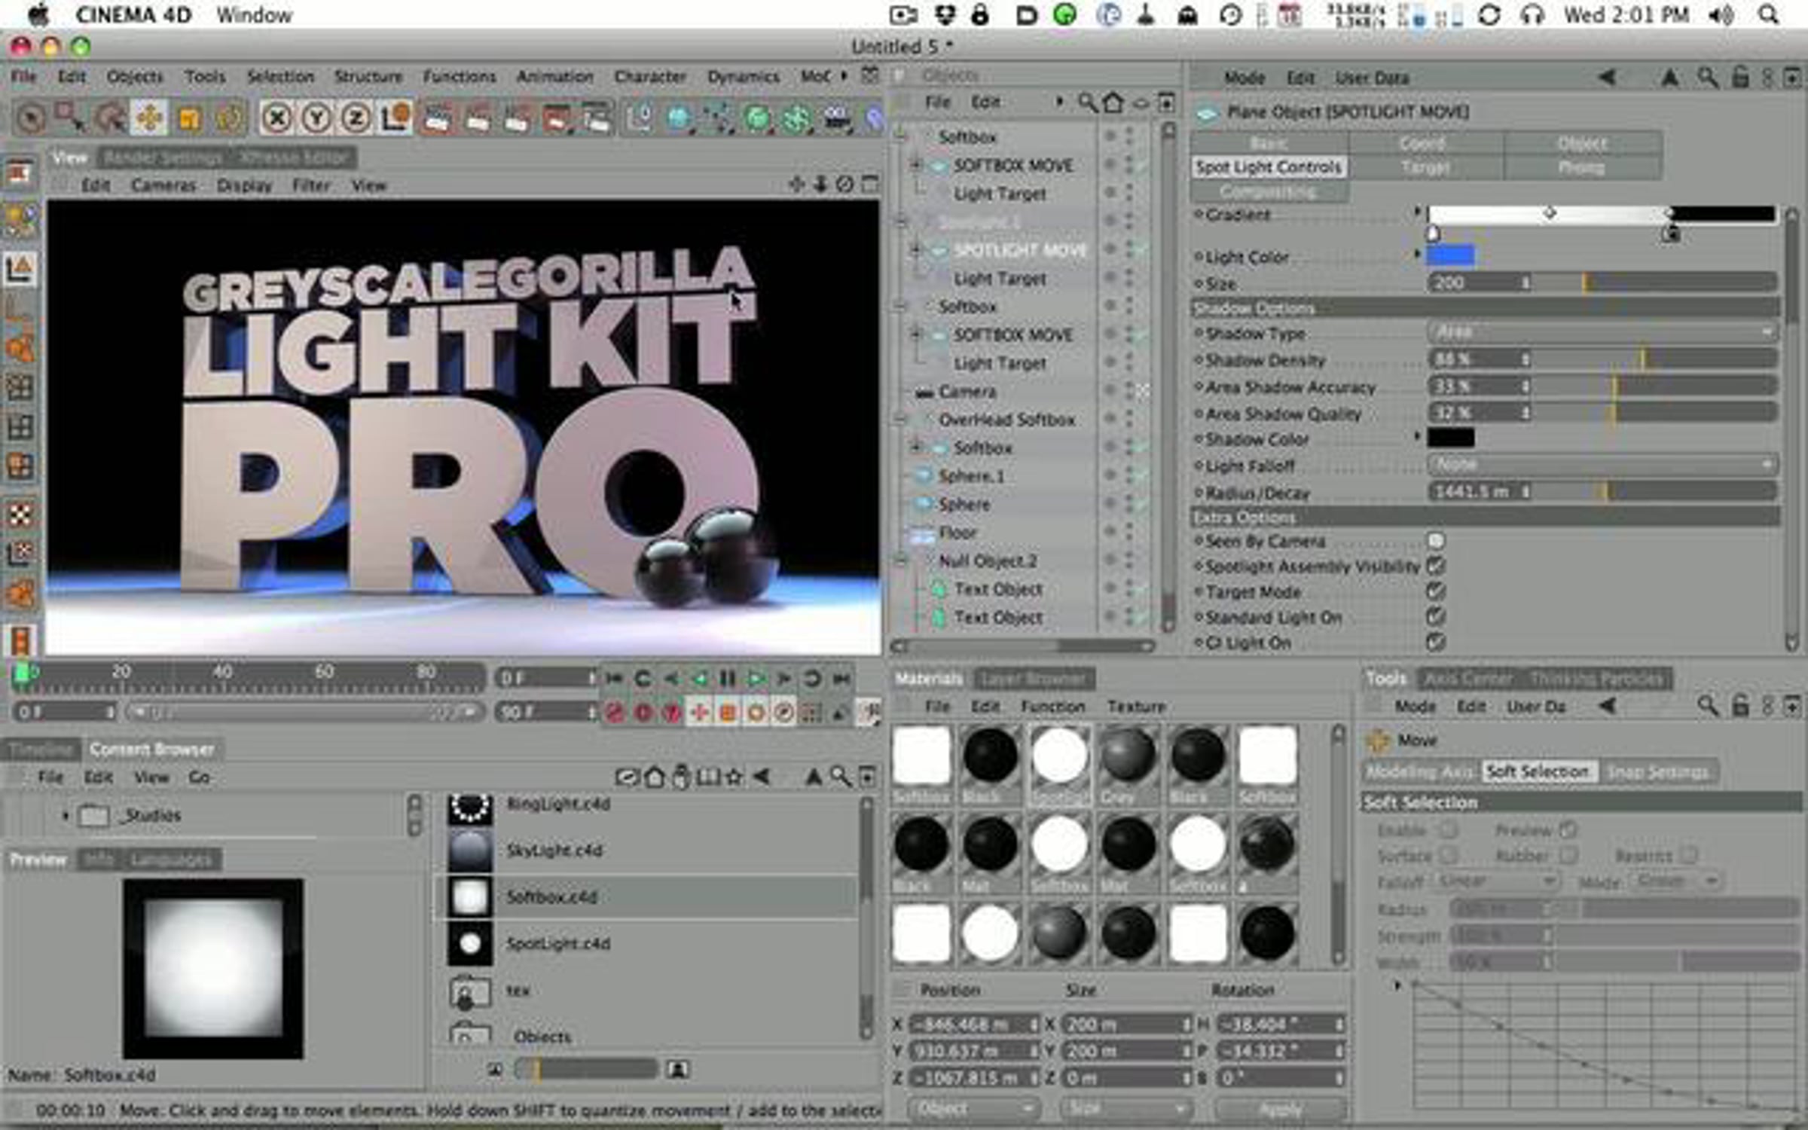Select the Scale tool in the top toolbar
Viewport: 1808px width, 1130px height.
click(x=189, y=118)
